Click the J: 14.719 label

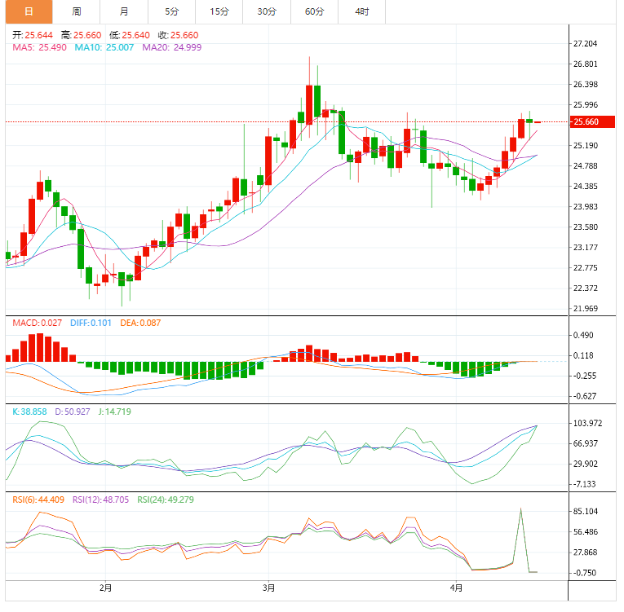coord(115,412)
